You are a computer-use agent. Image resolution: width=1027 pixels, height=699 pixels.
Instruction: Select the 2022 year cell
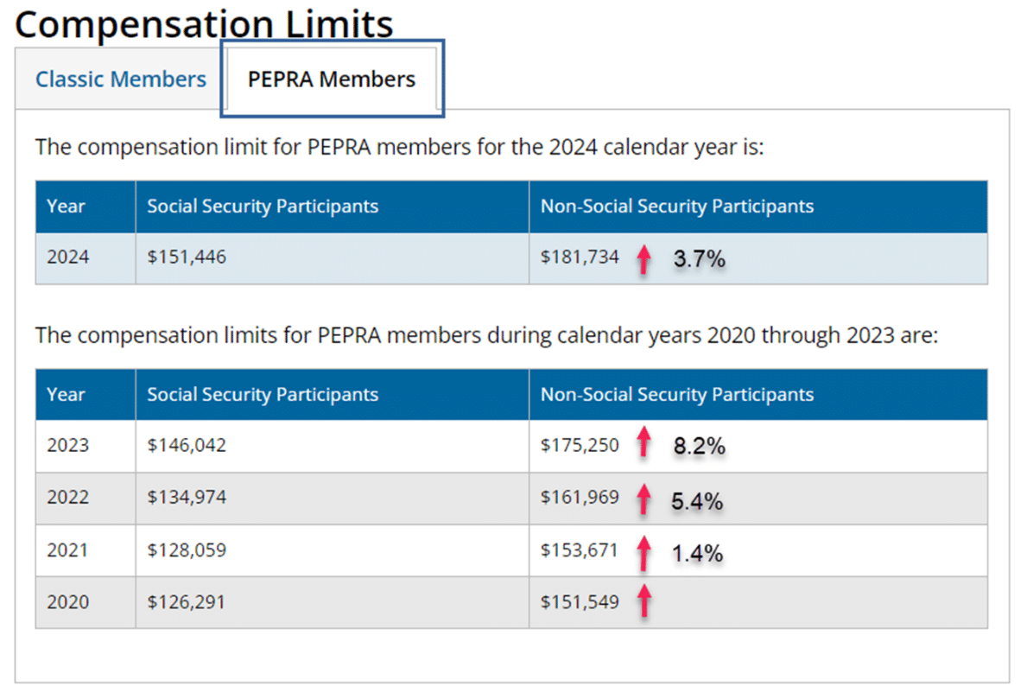(x=66, y=499)
